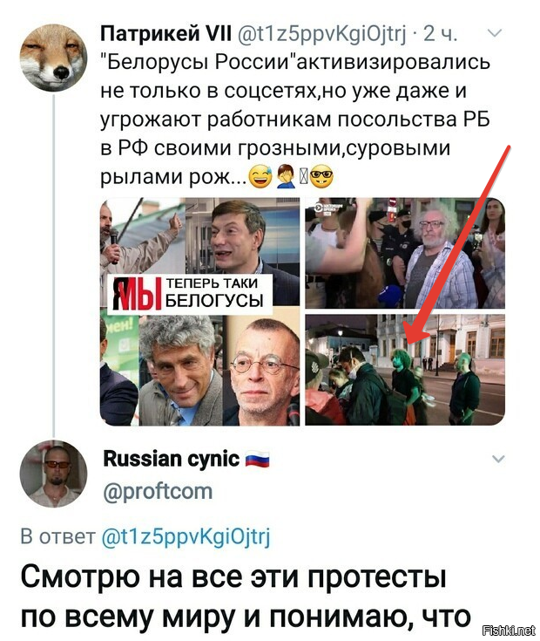The image size is (540, 641).
Task: Open the top-right crowd photo
Action: (x=405, y=253)
